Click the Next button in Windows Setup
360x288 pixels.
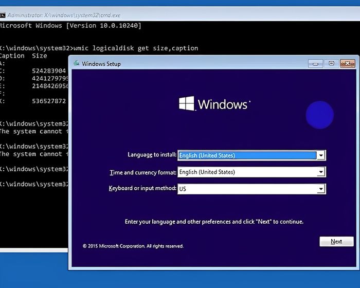click(336, 241)
